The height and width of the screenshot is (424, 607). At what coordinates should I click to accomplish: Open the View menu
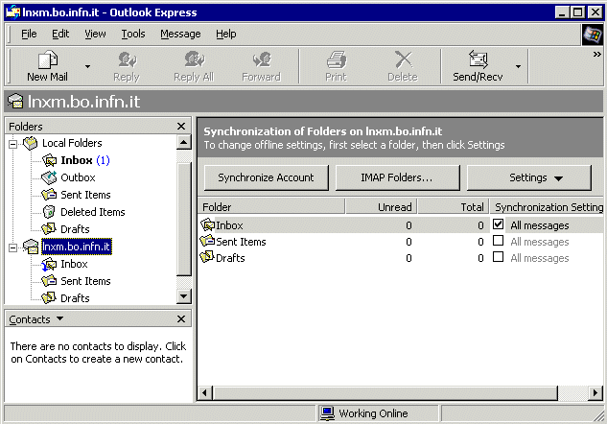[95, 35]
